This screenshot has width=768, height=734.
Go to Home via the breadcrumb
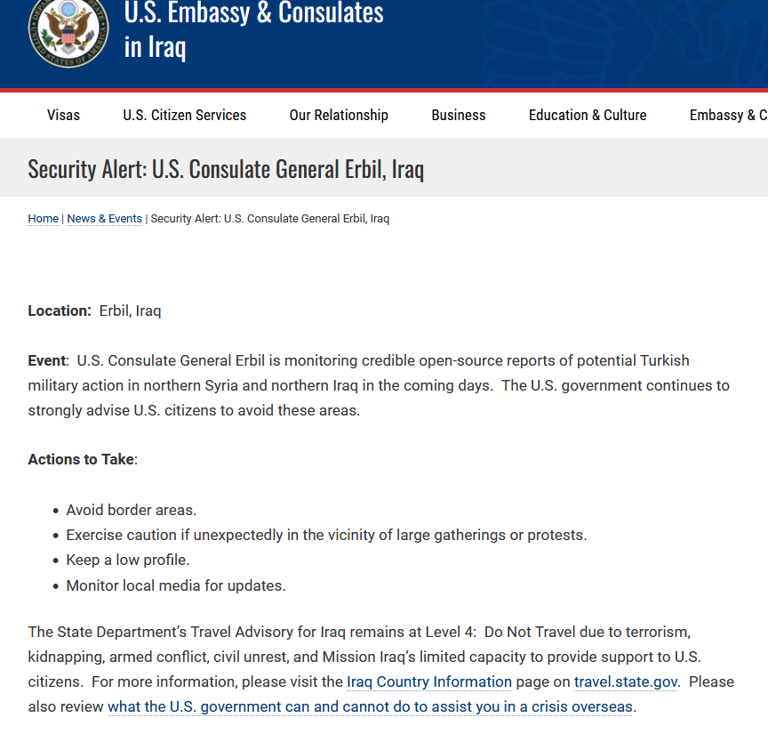[x=43, y=219]
